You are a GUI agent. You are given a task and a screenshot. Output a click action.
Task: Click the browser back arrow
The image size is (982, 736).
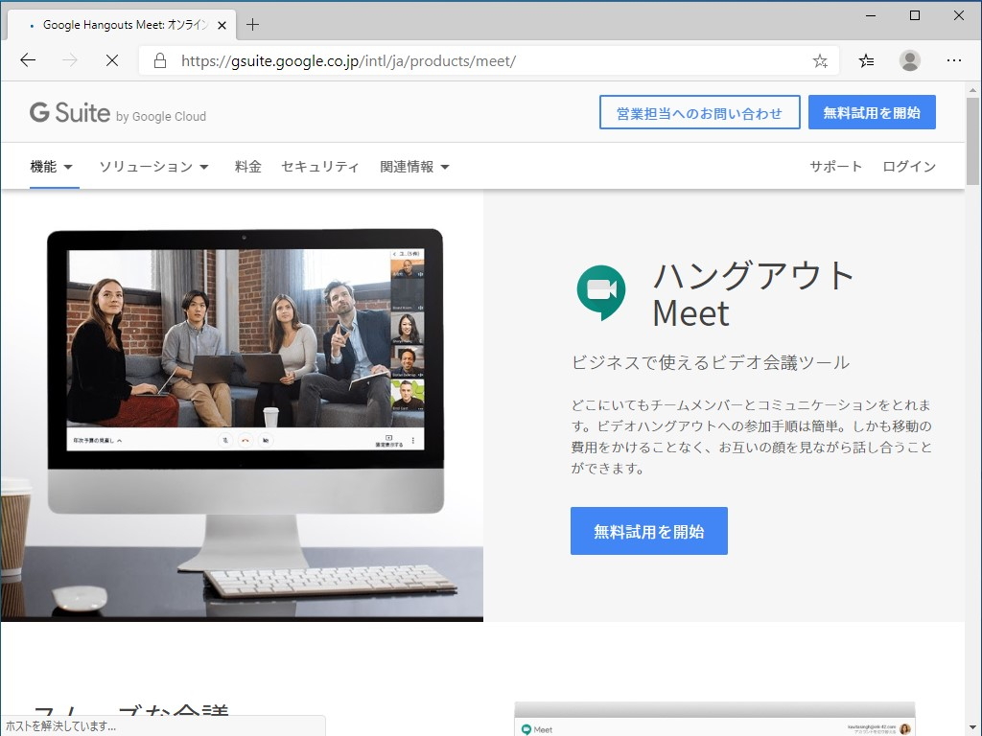tap(27, 59)
